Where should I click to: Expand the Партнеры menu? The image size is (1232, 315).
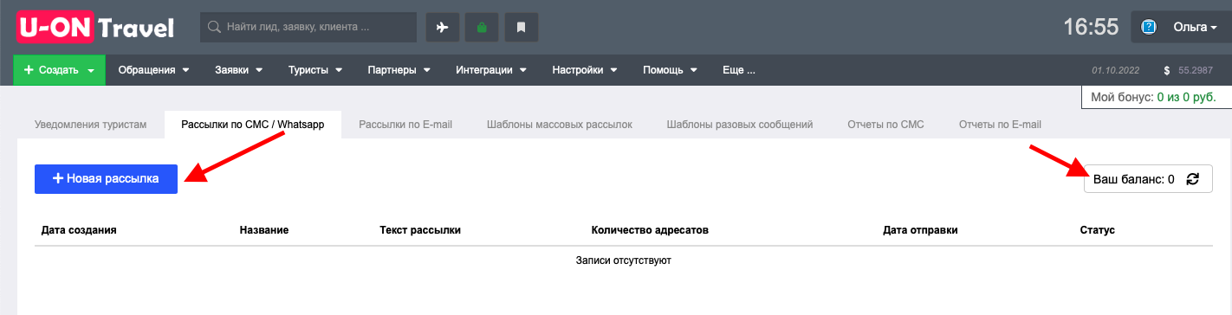coord(399,70)
